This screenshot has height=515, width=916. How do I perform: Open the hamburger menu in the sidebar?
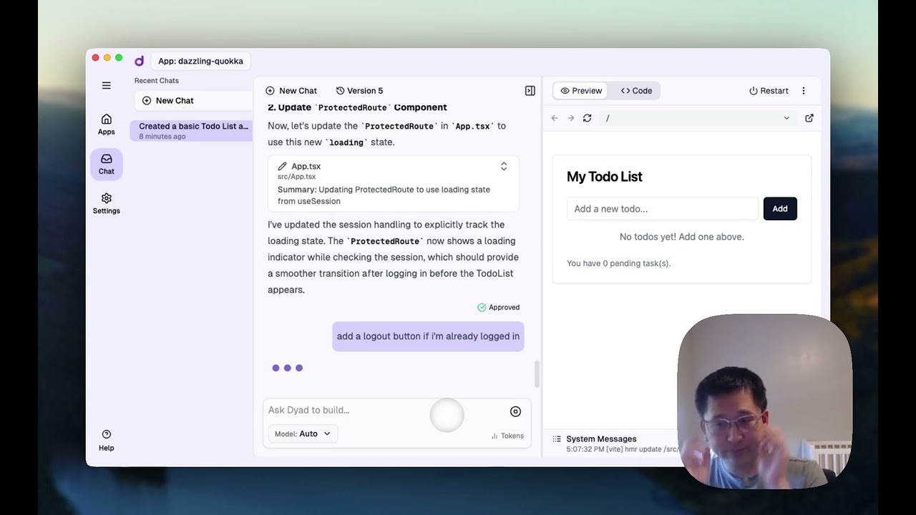tap(106, 85)
